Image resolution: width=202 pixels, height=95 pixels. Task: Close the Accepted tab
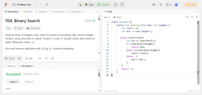click(x=82, y=12)
